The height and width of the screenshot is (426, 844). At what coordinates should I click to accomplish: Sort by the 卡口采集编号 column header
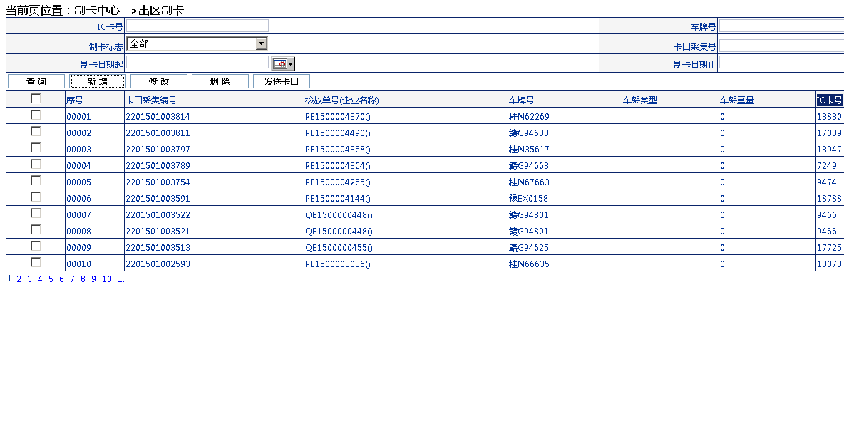151,100
